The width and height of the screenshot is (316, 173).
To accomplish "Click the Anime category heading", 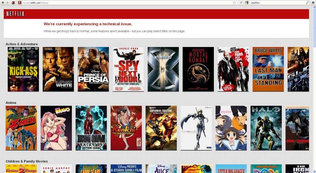I will click(x=11, y=103).
